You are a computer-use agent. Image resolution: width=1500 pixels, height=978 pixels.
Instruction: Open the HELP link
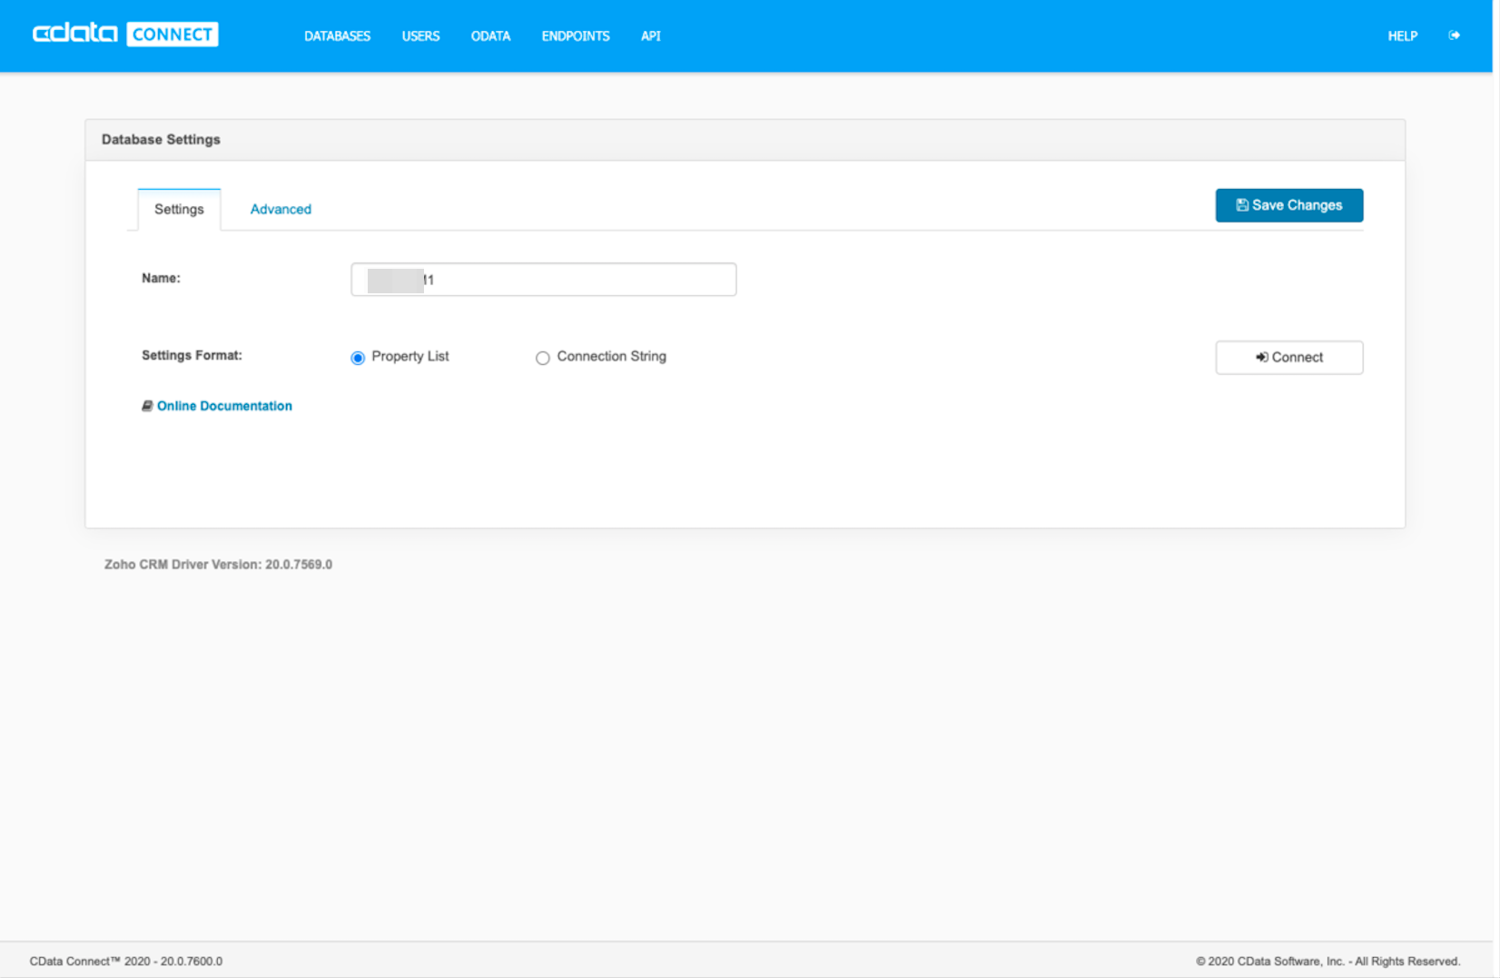[x=1402, y=36]
